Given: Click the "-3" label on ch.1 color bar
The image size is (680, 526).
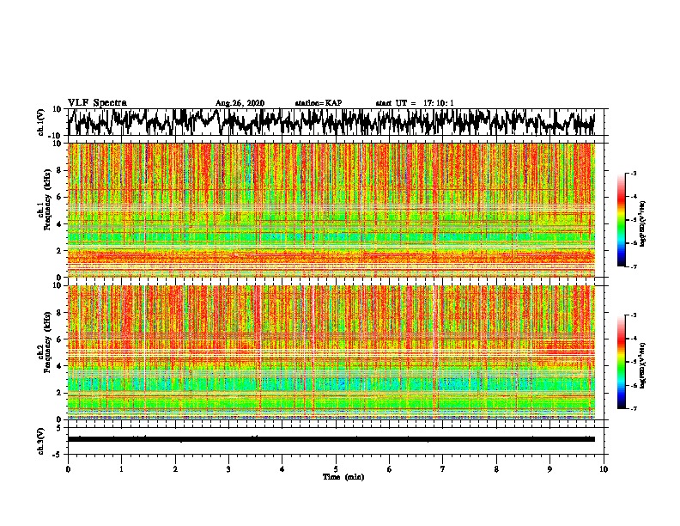Looking at the screenshot, I should point(633,173).
